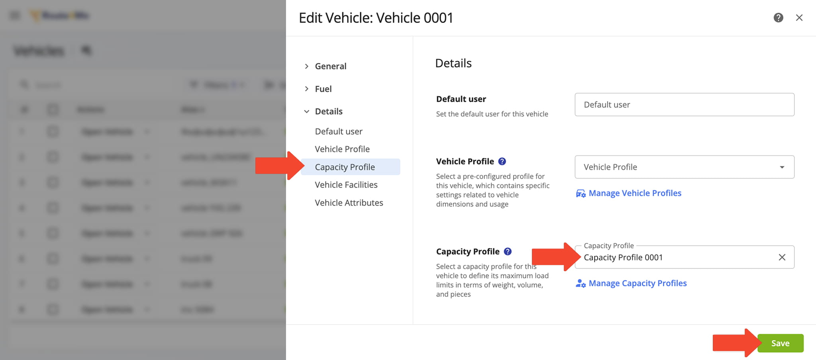Open the Manage Vehicle Profiles link
816x360 pixels.
[635, 193]
